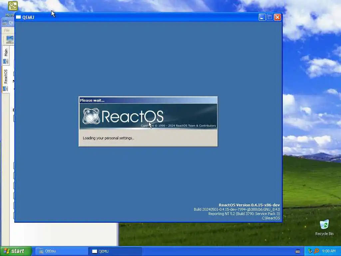Image resolution: width=341 pixels, height=256 pixels.
Task: Click the Build 20240501 version line
Action: [x=237, y=209]
